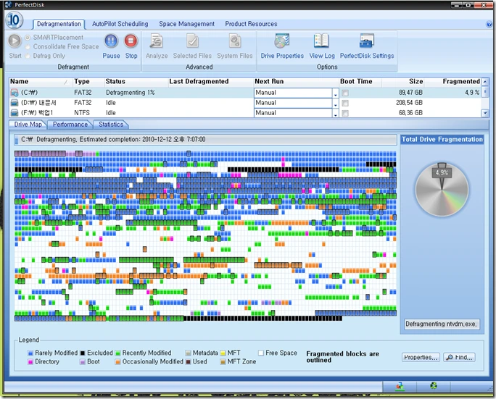Click the Properties... button
The width and height of the screenshot is (496, 399).
pos(421,357)
